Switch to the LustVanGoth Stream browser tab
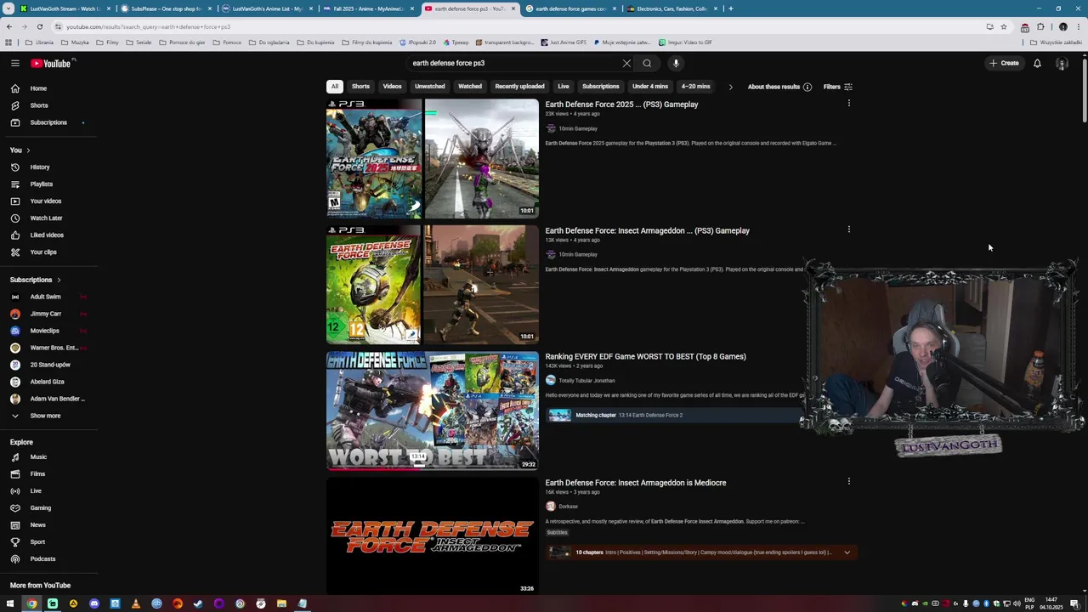 click(64, 8)
